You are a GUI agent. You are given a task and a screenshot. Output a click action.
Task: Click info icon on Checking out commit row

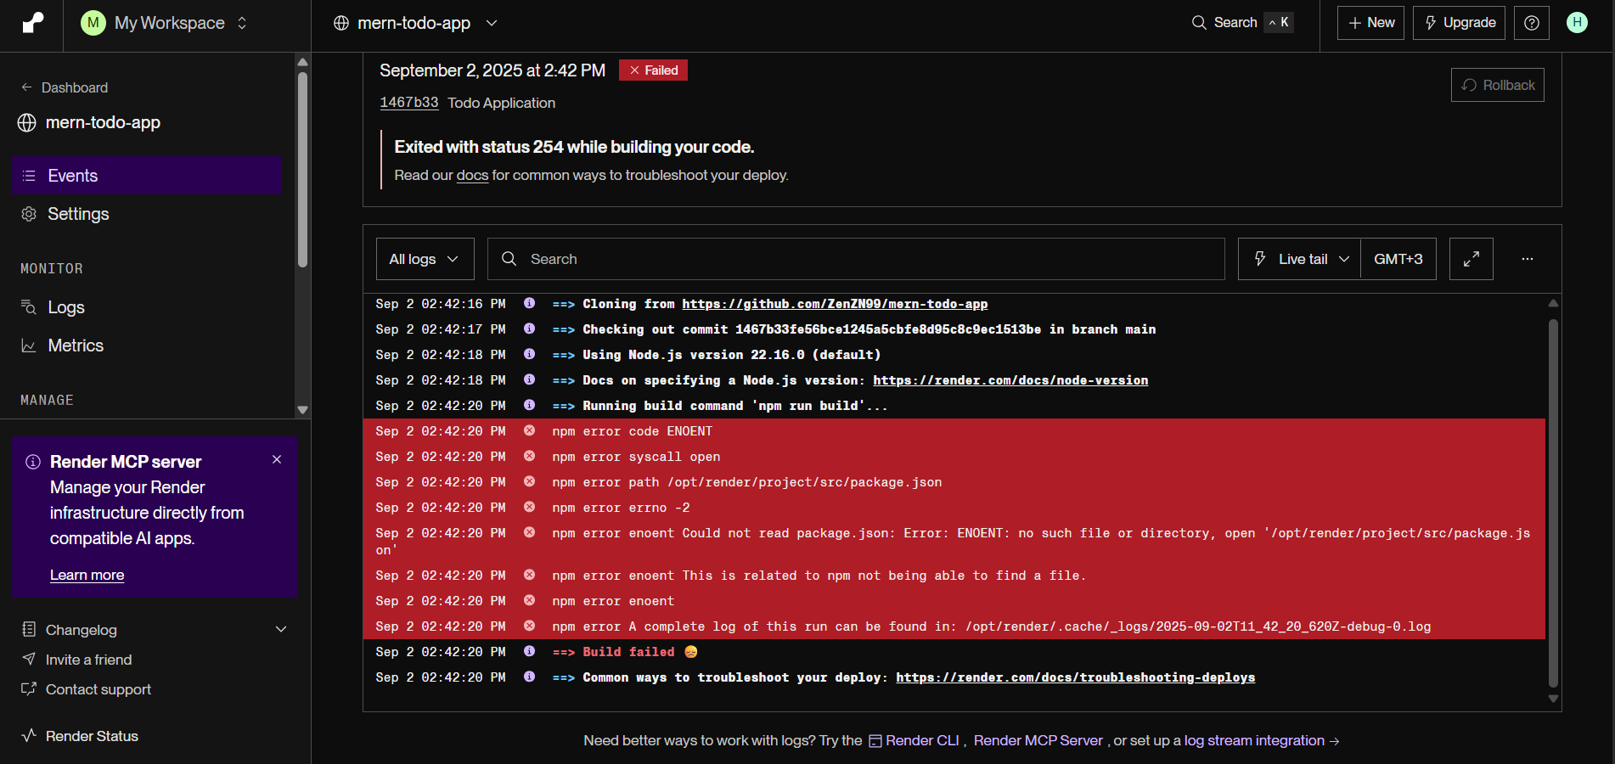(529, 329)
